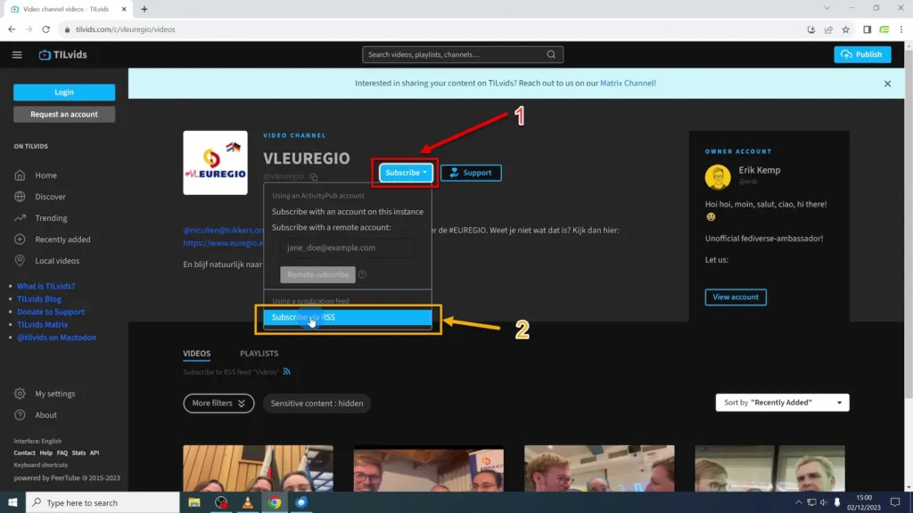Image resolution: width=913 pixels, height=513 pixels.
Task: Click the search magnifier icon
Action: (551, 54)
